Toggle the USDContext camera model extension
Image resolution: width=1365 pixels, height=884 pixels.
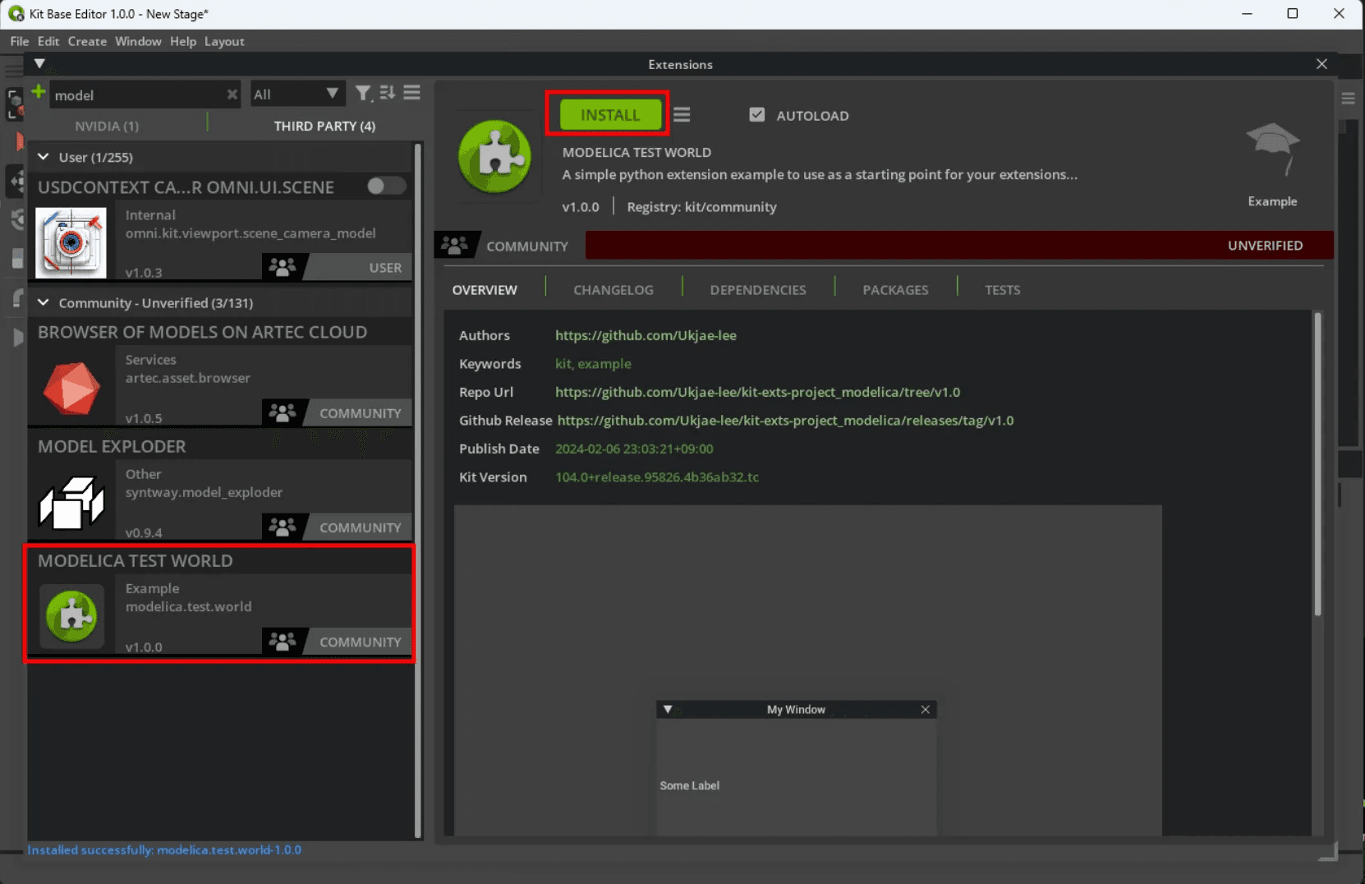coord(386,186)
